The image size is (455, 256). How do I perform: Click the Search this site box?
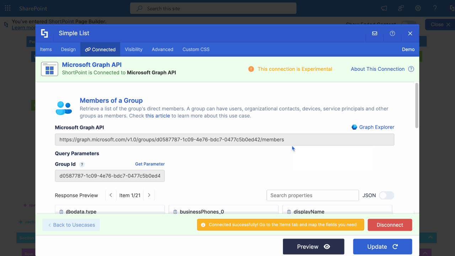pos(213,8)
